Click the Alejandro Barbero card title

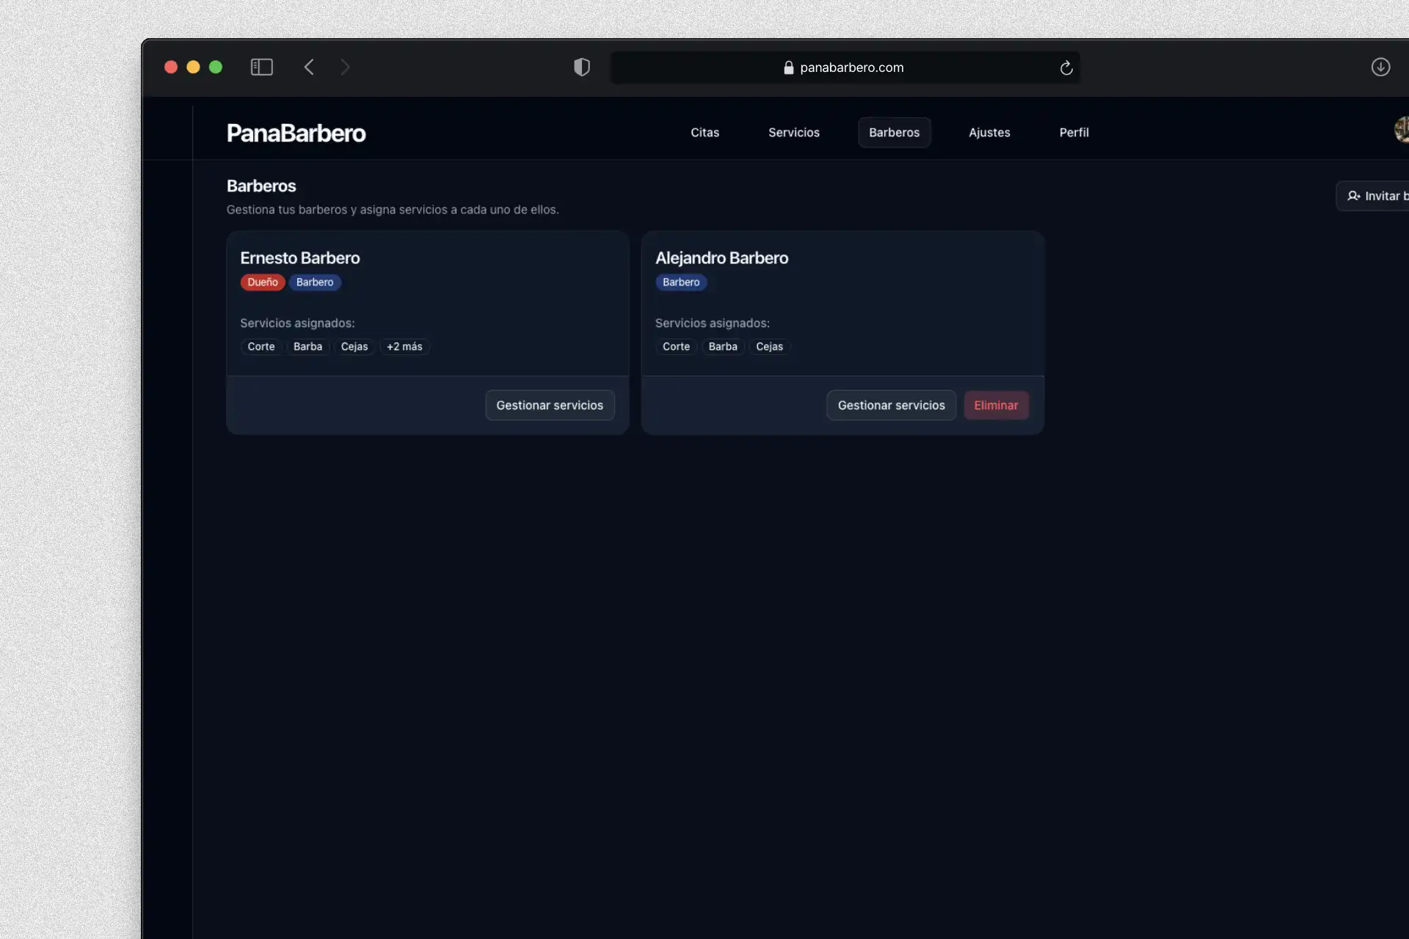coord(721,258)
